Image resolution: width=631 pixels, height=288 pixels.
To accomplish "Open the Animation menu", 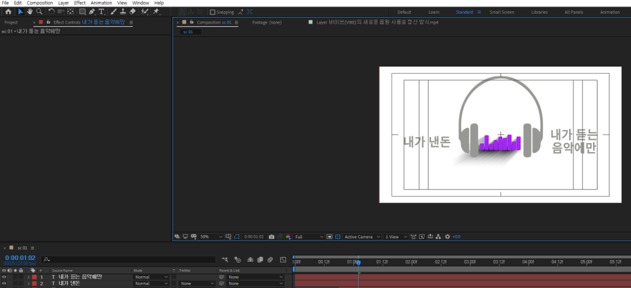I will pyautogui.click(x=101, y=3).
